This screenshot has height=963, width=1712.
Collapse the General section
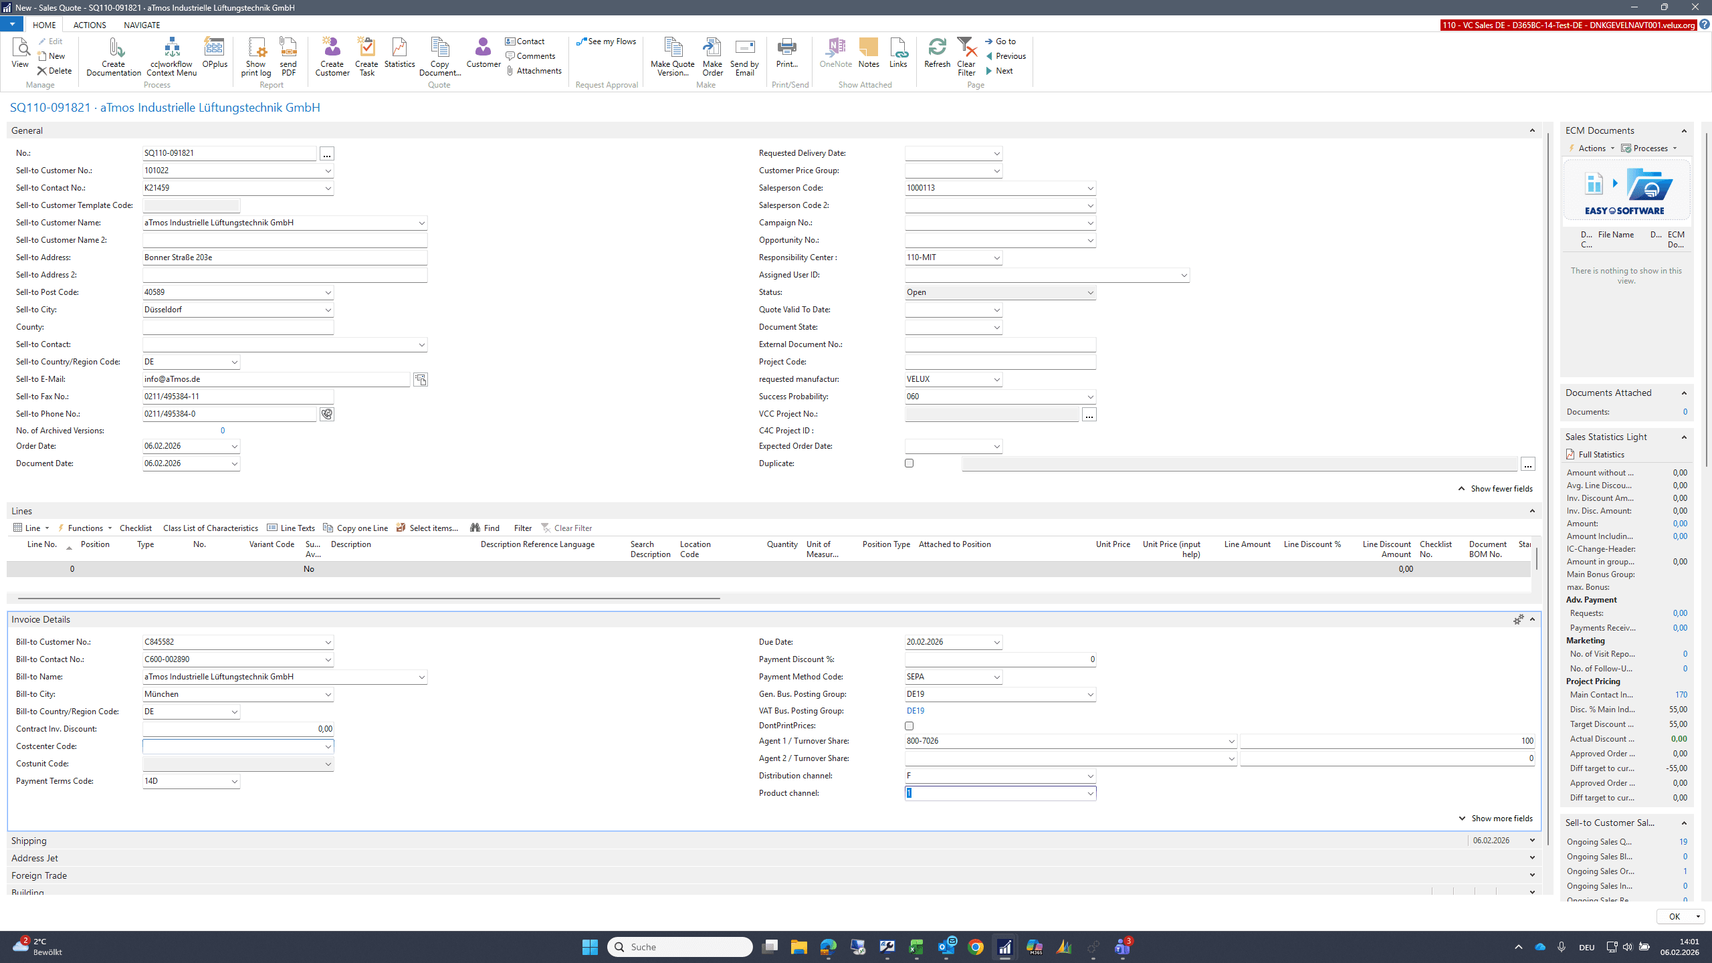(x=1531, y=130)
